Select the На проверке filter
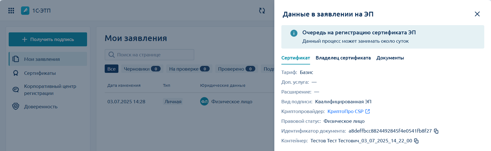The image size is (491, 151). tap(189, 69)
